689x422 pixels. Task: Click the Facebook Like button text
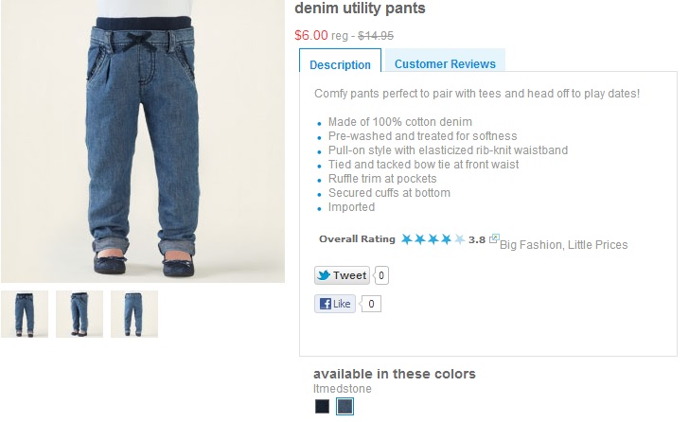point(342,304)
